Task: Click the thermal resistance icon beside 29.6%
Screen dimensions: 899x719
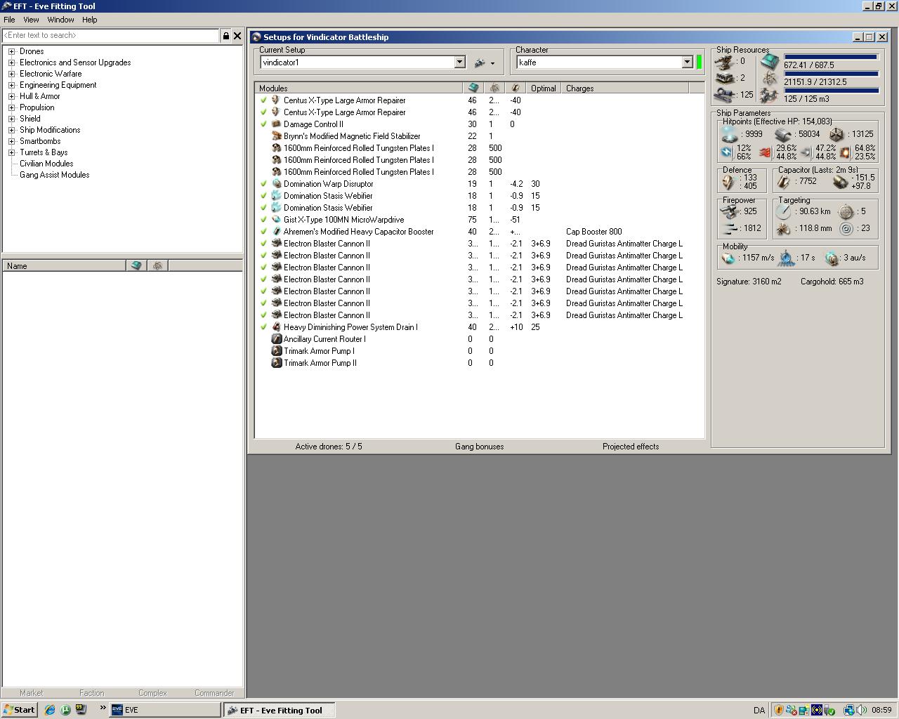Action: (x=766, y=152)
